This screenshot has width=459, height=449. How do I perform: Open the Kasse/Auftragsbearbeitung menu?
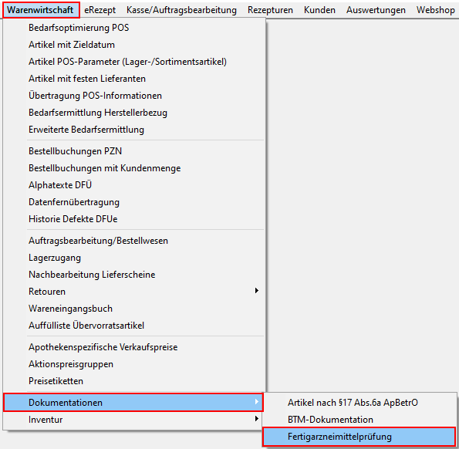(x=181, y=10)
